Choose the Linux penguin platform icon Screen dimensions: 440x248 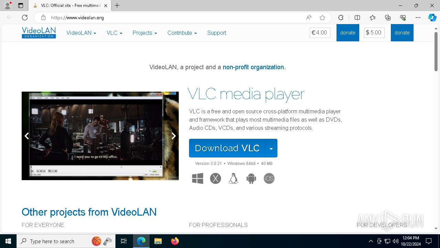tap(233, 178)
